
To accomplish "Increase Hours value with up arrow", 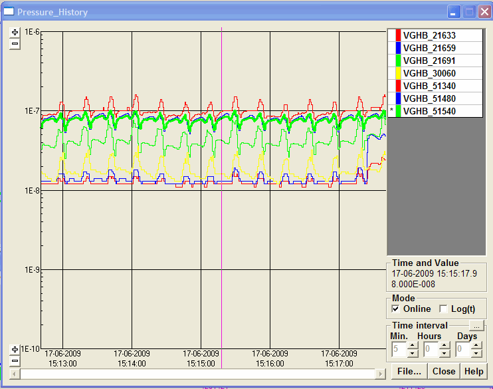I will [444, 345].
